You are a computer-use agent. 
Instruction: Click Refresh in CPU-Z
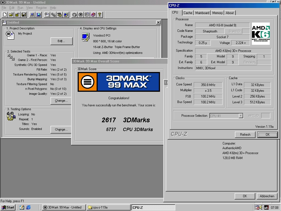point(245,135)
